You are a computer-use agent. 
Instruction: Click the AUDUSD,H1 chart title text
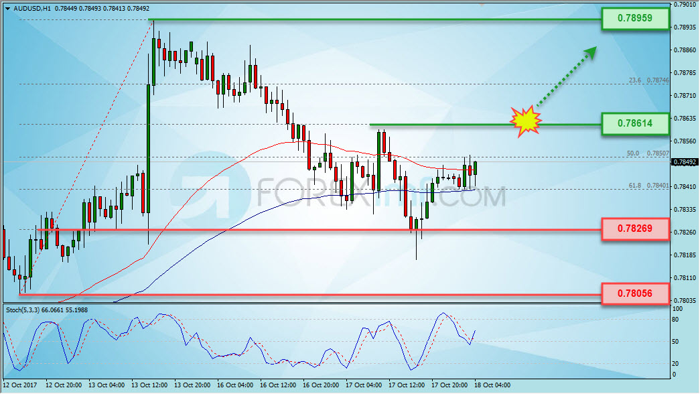click(x=32, y=9)
